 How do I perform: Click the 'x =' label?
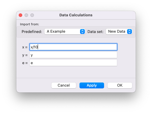(25, 47)
